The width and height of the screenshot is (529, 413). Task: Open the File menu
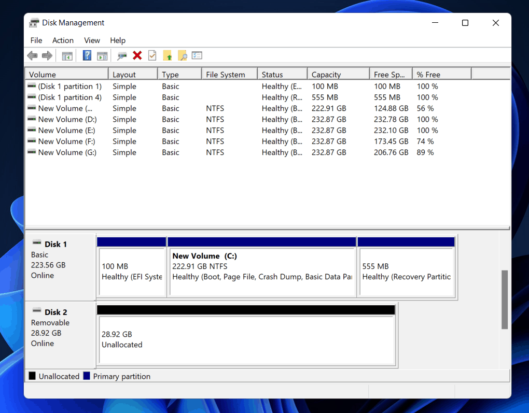36,40
